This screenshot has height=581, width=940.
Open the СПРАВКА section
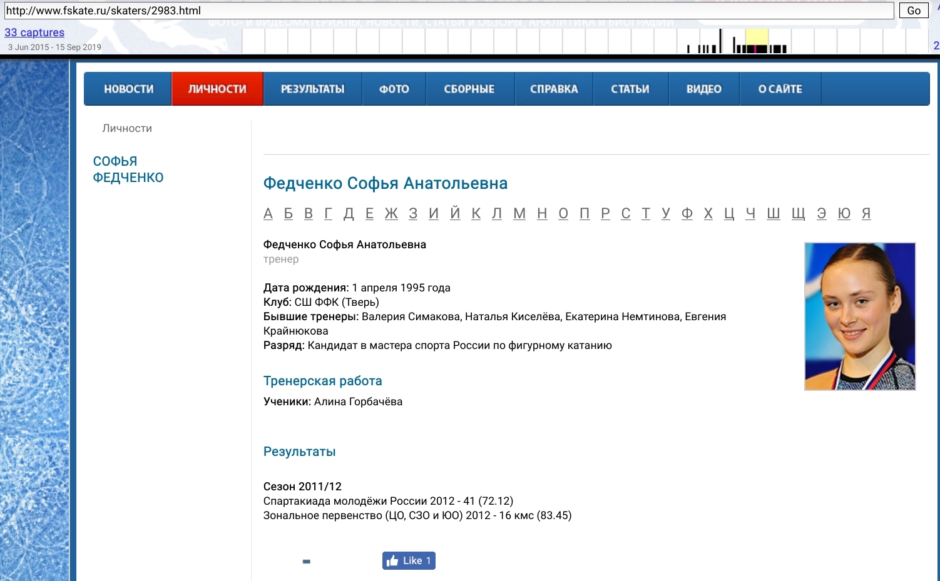[x=553, y=88]
